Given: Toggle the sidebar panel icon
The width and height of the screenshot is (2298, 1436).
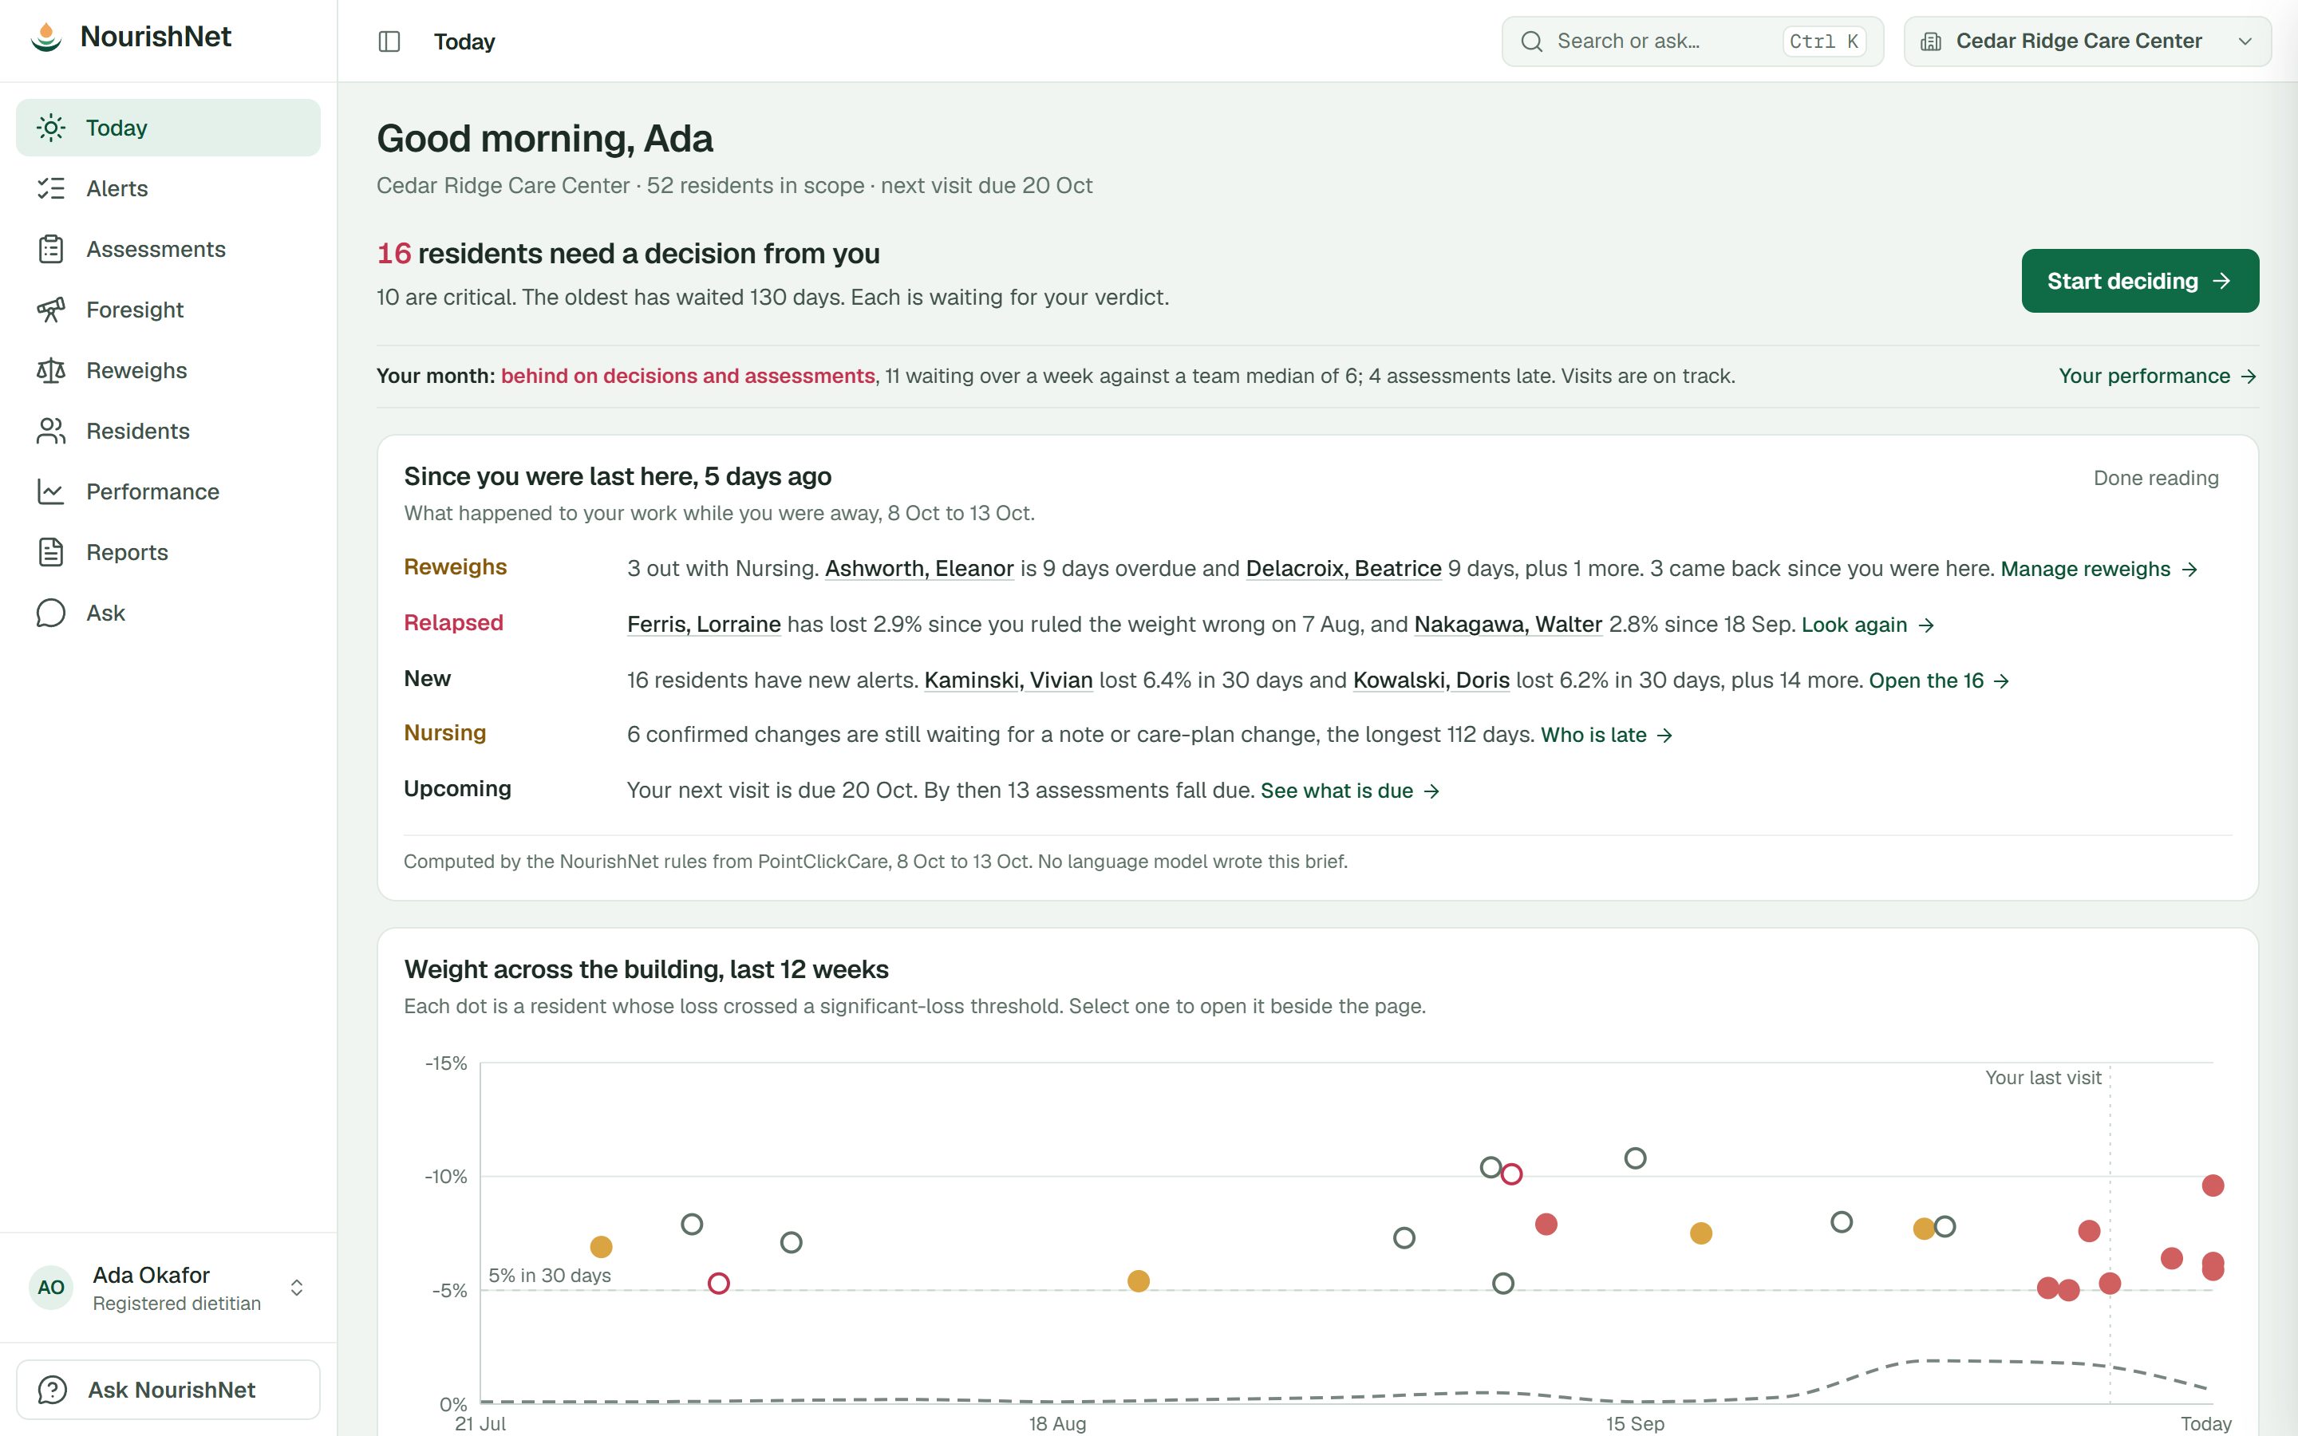Looking at the screenshot, I should (x=389, y=41).
